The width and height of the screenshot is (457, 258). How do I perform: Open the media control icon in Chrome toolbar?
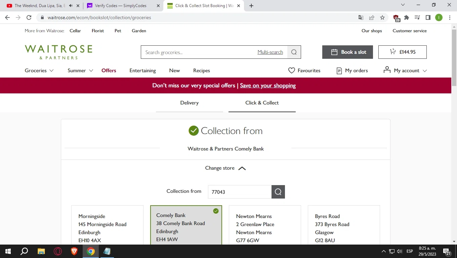pyautogui.click(x=417, y=17)
